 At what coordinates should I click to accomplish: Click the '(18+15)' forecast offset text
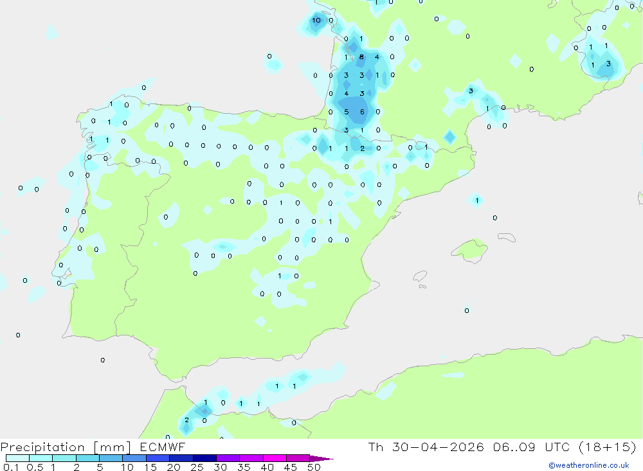(608, 447)
